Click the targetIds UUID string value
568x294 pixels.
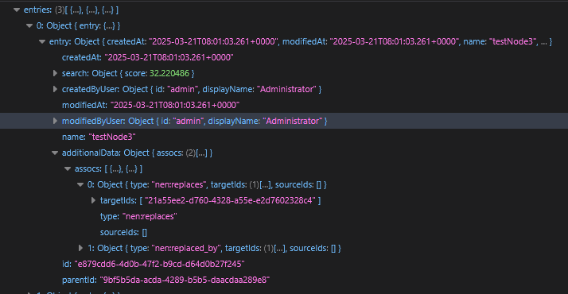(230, 201)
